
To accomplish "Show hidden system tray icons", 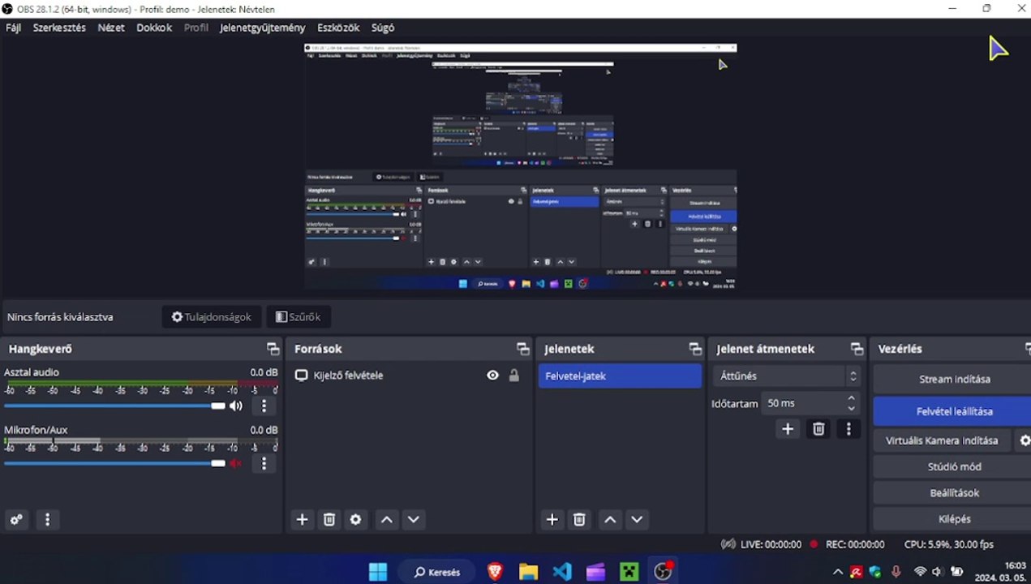I will tap(838, 572).
